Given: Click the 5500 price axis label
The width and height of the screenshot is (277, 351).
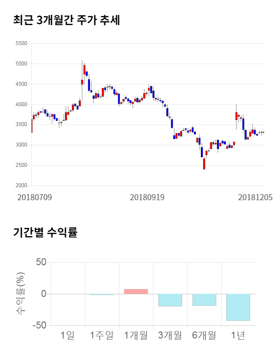Looking at the screenshot, I should pos(21,43).
